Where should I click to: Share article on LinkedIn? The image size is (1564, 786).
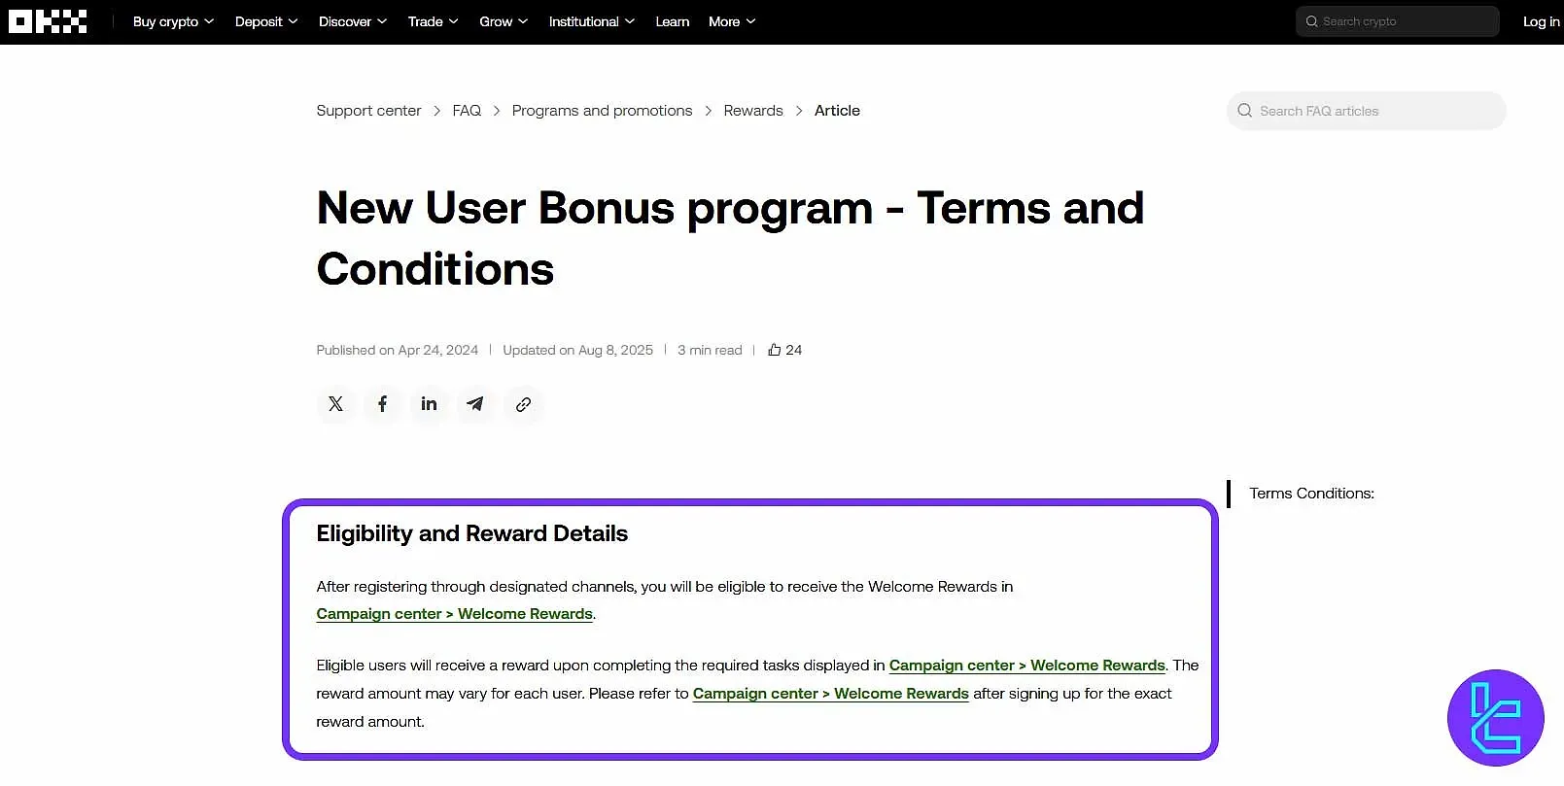429,404
